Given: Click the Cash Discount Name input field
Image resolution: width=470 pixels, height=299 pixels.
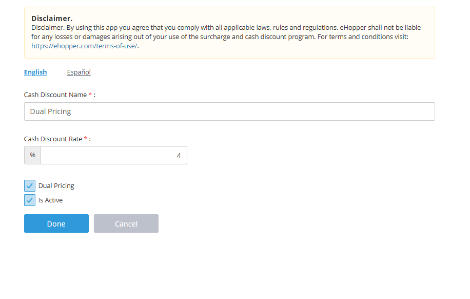Looking at the screenshot, I should (229, 111).
